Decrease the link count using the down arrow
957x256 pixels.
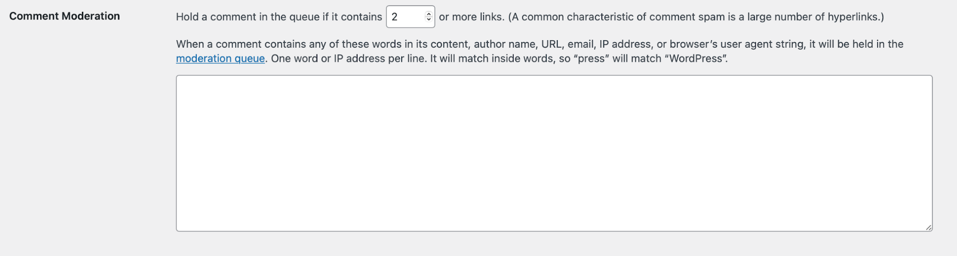coord(428,20)
